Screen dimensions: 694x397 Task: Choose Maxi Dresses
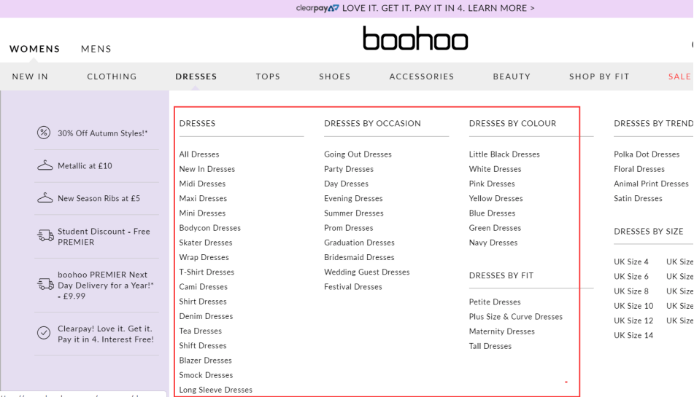tap(203, 198)
